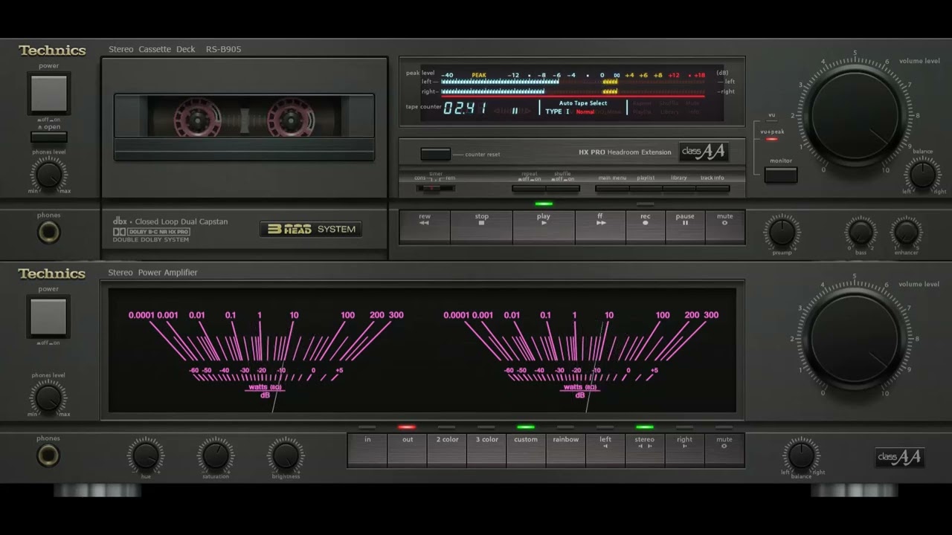Select the custom color mode
Image resolution: width=952 pixels, height=535 pixels.
526,450
